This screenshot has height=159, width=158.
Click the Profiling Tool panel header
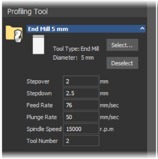click(74, 12)
